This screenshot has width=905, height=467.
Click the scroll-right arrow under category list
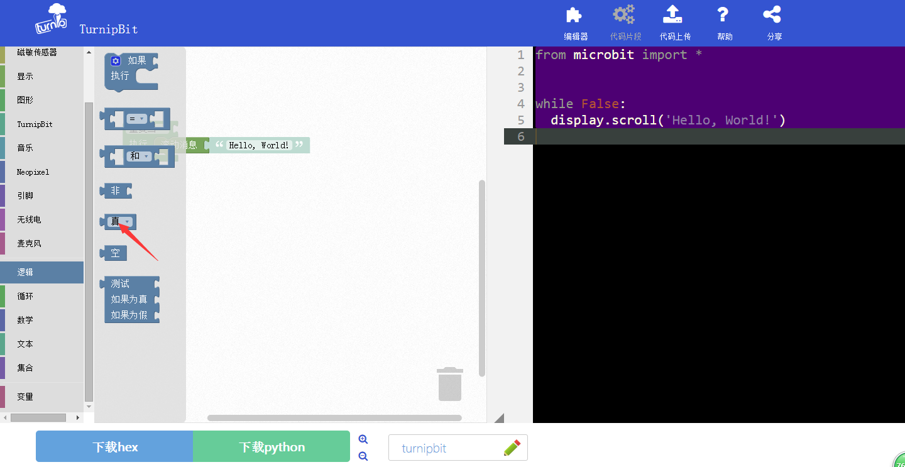click(78, 417)
